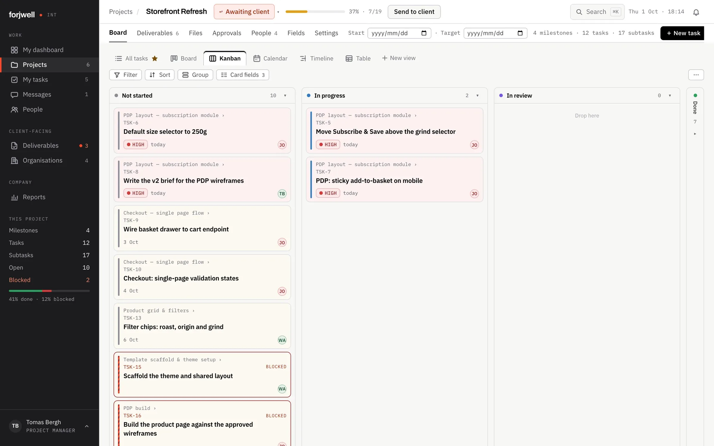Click the search magnifier icon

click(x=579, y=12)
